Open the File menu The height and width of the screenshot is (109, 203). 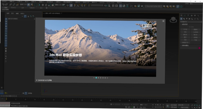click(5, 1)
